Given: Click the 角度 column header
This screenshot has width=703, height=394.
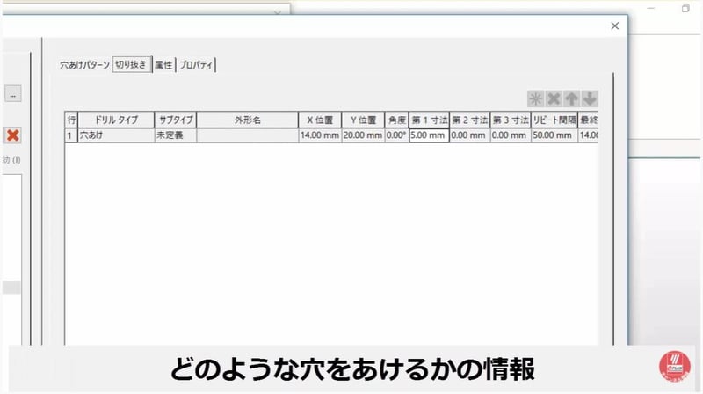Looking at the screenshot, I should point(396,120).
